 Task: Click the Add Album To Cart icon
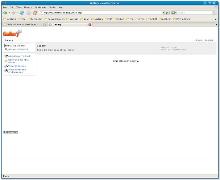click(x=6, y=56)
